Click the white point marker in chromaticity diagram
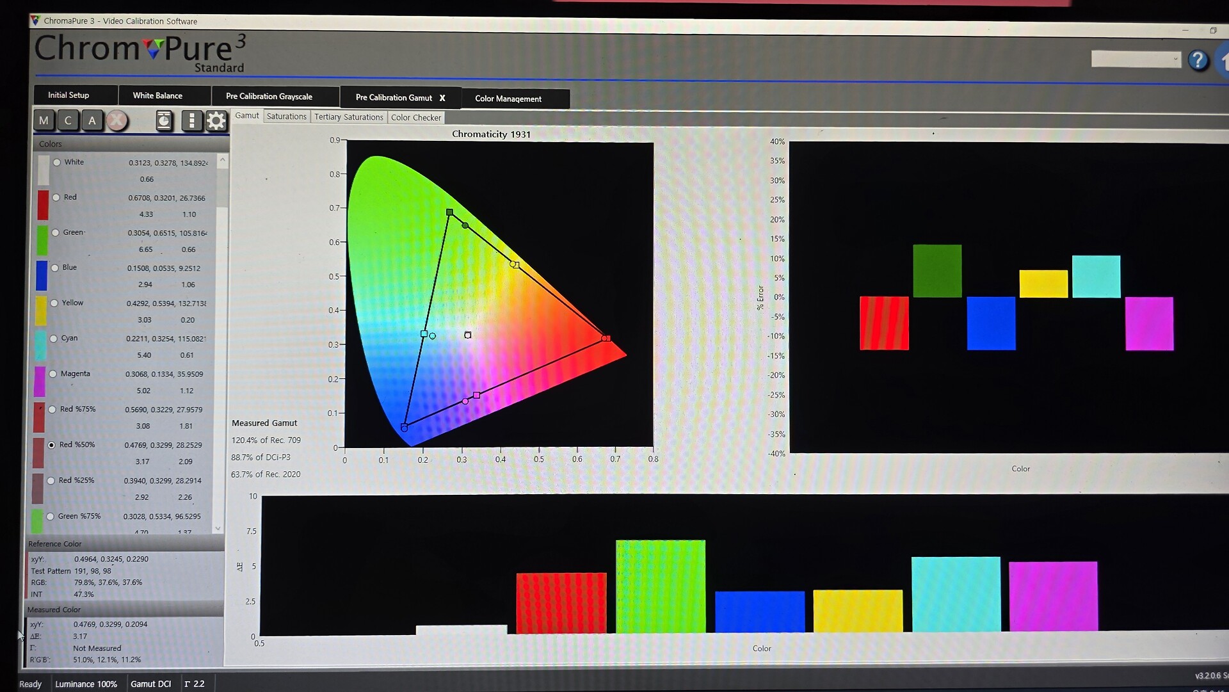1229x692 pixels. (468, 335)
